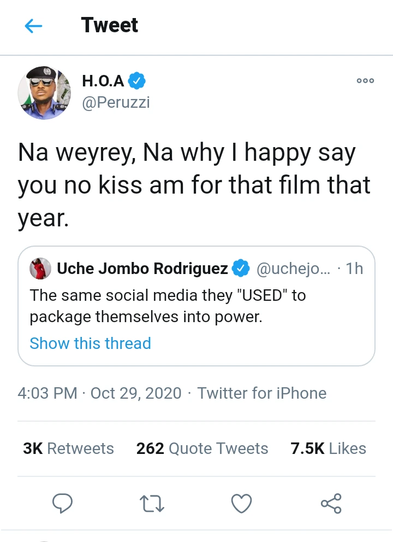Tap Uche Jombo Rodriguez's name in quote
Viewport: 393px width, 542px height.
pyautogui.click(x=142, y=269)
